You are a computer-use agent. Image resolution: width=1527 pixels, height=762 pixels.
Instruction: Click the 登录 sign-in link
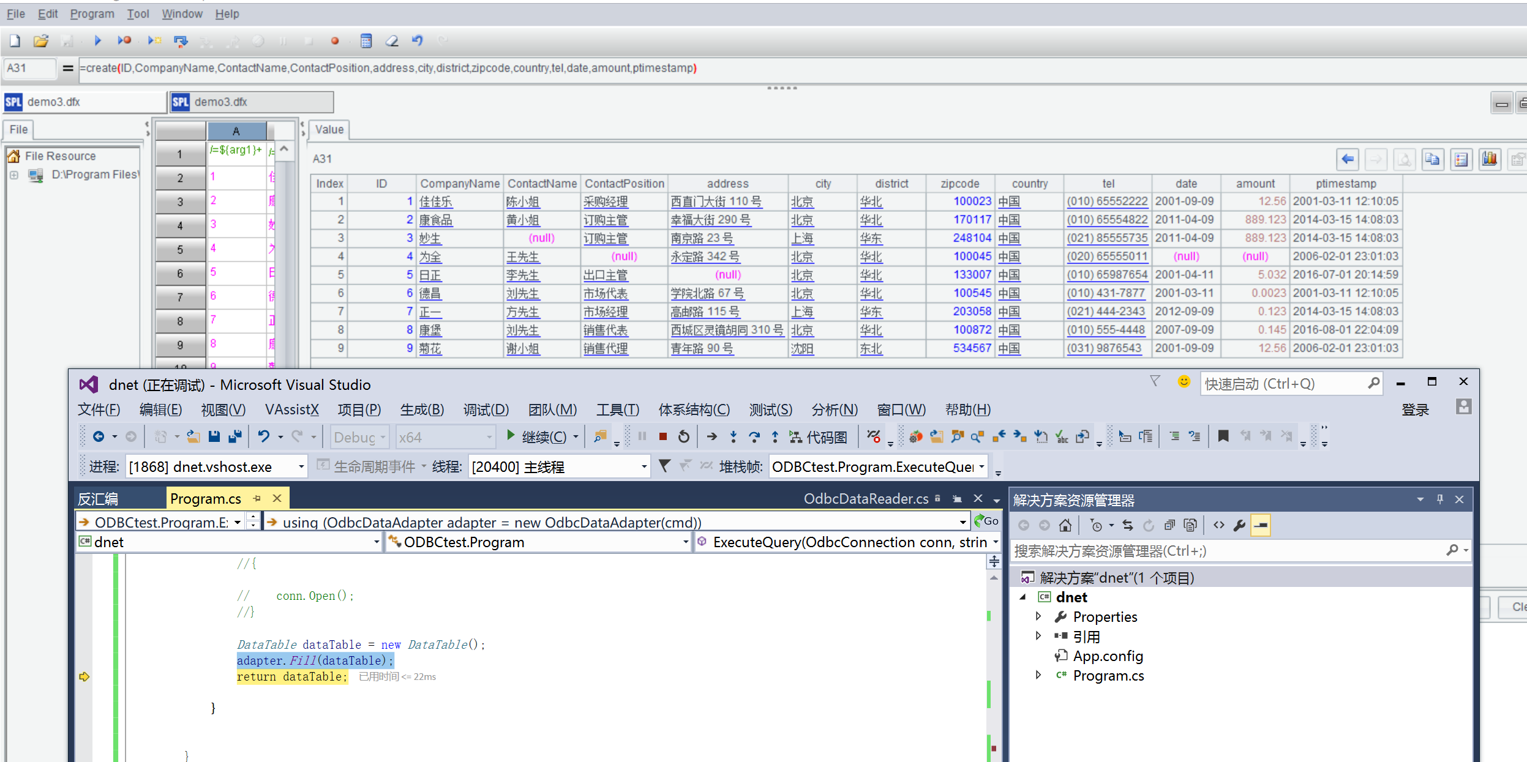click(1414, 410)
